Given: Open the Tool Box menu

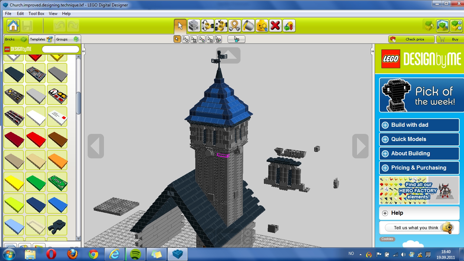Looking at the screenshot, I should (36, 14).
